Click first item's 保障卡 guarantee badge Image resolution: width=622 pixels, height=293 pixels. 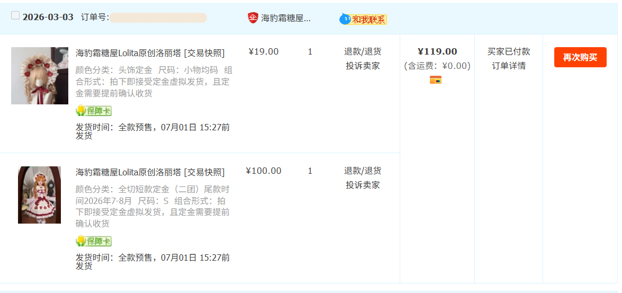[94, 111]
